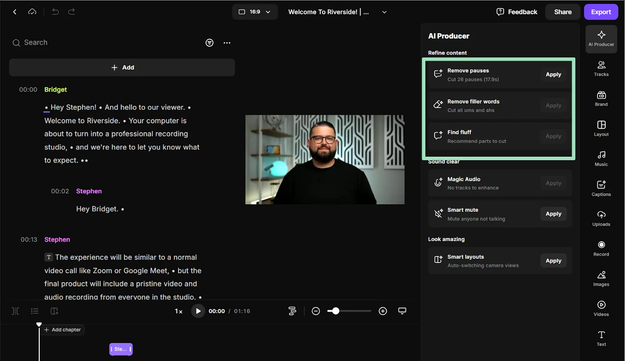Click the Add button above transcript

122,68
